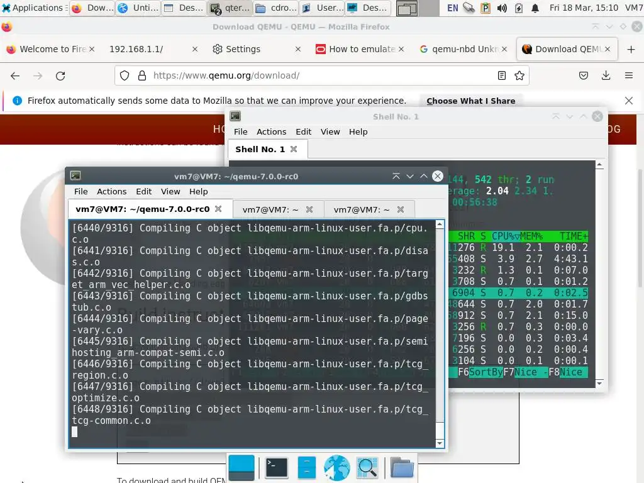Open Actions menu in qemu-7.0.0-rc0 terminal
This screenshot has width=644, height=483.
click(111, 192)
